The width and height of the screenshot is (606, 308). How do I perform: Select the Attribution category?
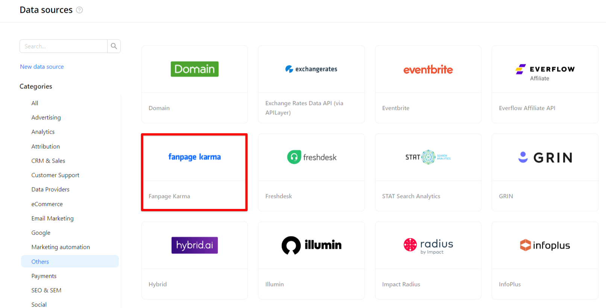[x=46, y=146]
